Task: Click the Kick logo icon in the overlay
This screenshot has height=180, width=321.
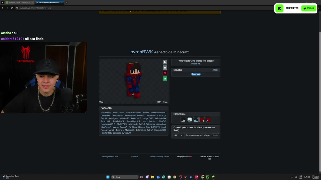Action: pyautogui.click(x=279, y=8)
